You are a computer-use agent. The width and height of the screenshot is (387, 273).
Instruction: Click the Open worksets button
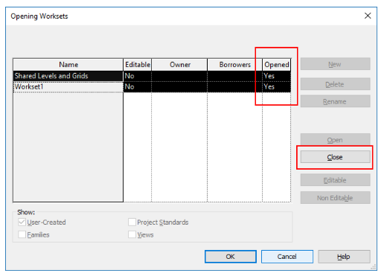point(335,140)
